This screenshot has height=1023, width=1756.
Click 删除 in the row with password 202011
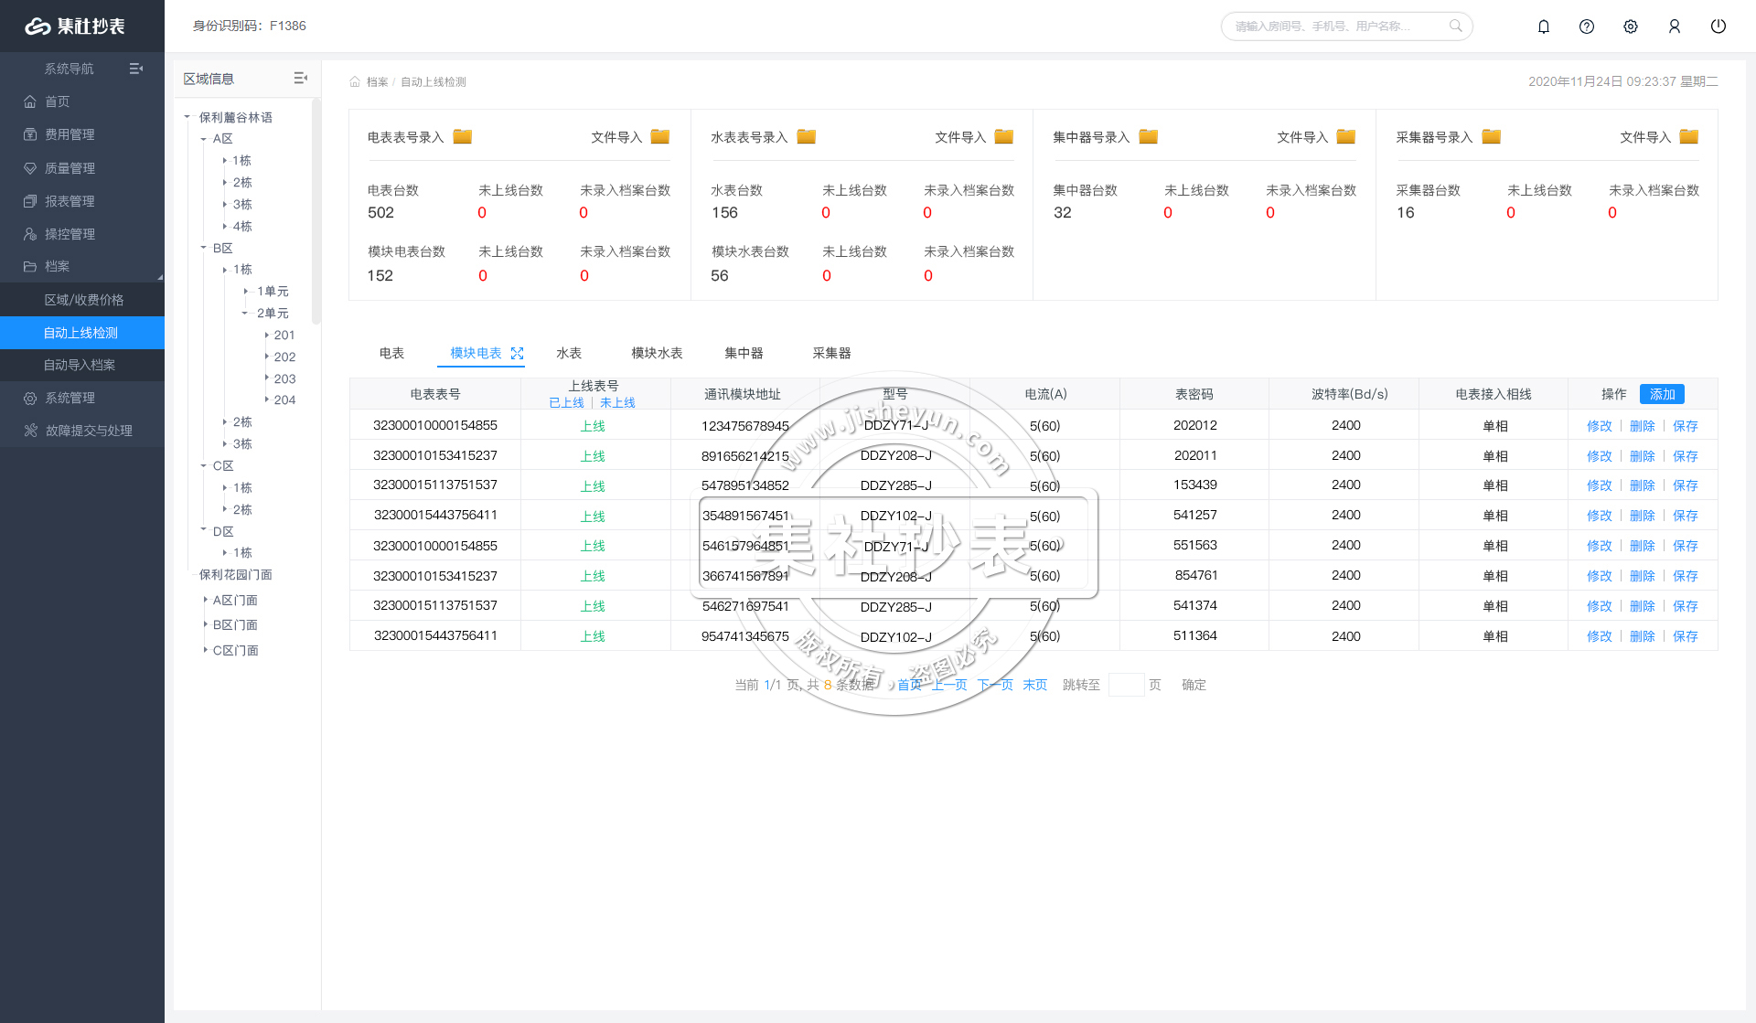pos(1643,456)
